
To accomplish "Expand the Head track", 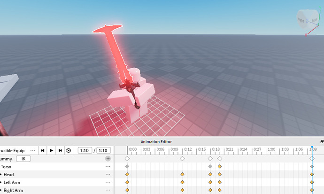I will click(1, 175).
